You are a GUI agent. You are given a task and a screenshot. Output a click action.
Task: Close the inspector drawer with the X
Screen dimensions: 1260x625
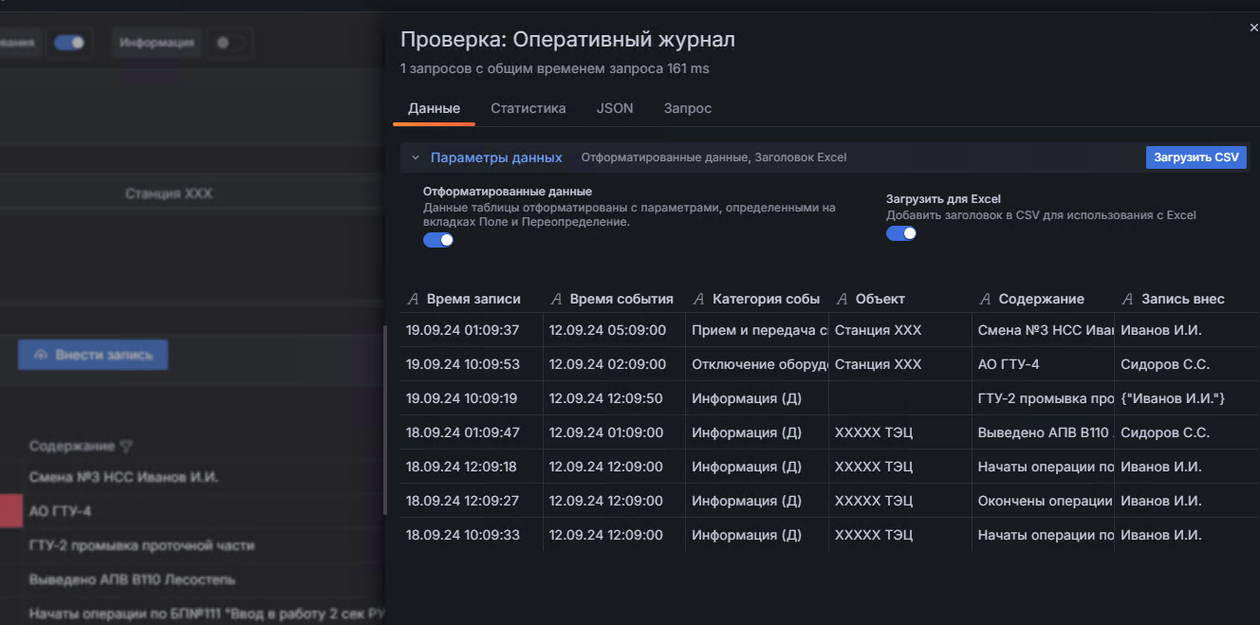click(x=1253, y=28)
